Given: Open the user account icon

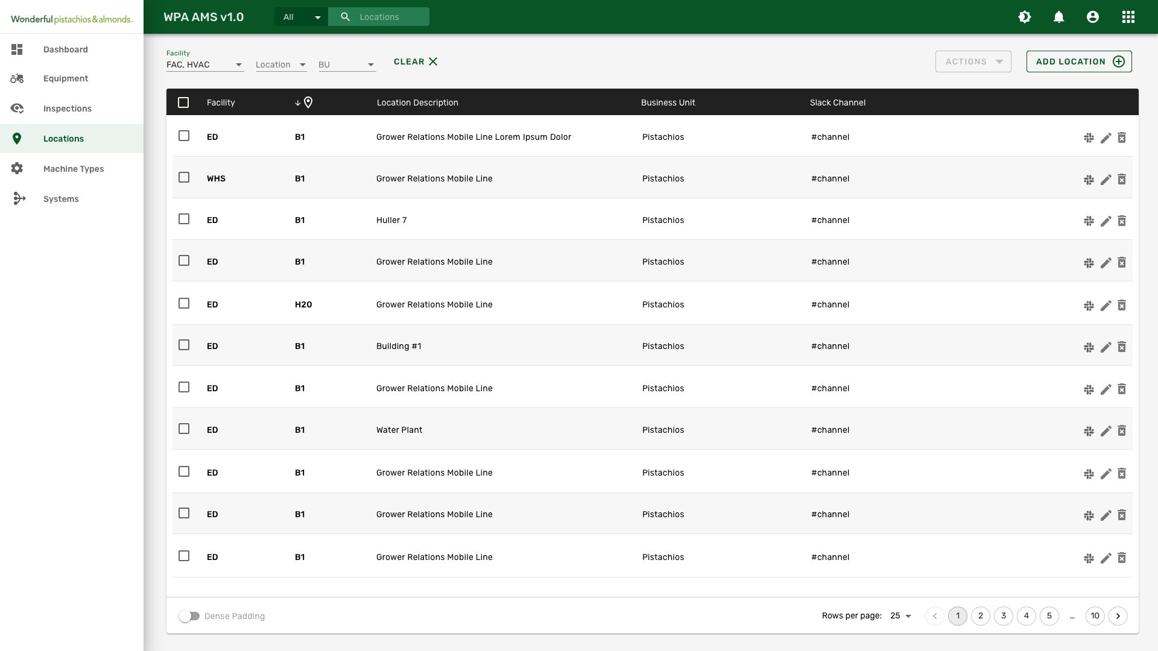Looking at the screenshot, I should coord(1092,17).
